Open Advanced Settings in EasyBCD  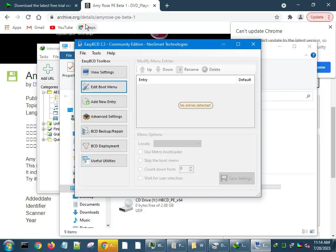tap(104, 116)
